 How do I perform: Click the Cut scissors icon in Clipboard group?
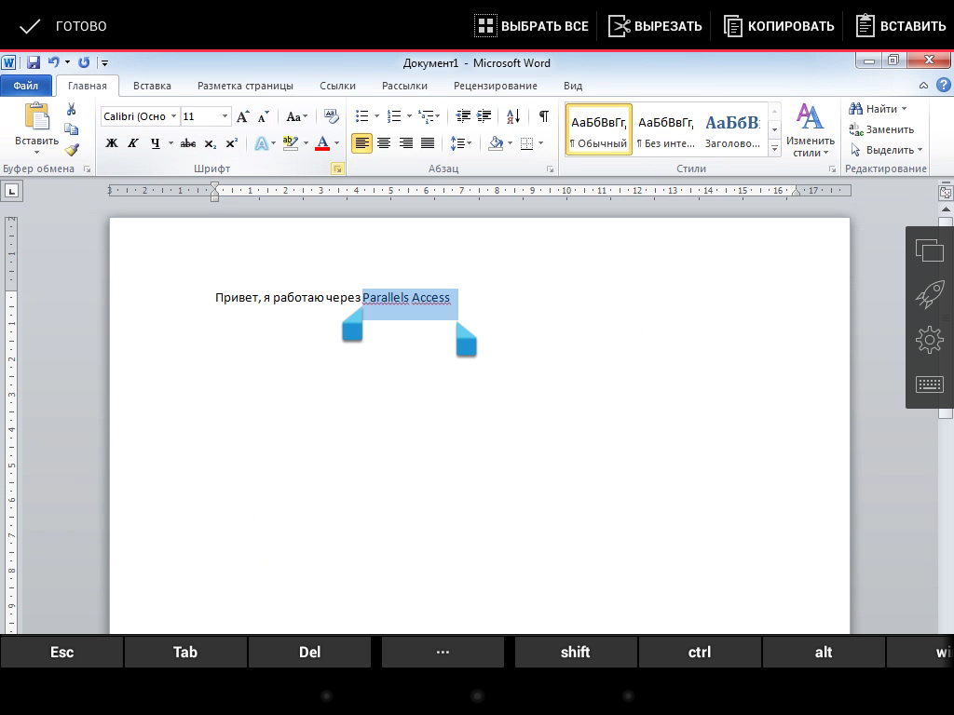pos(71,110)
